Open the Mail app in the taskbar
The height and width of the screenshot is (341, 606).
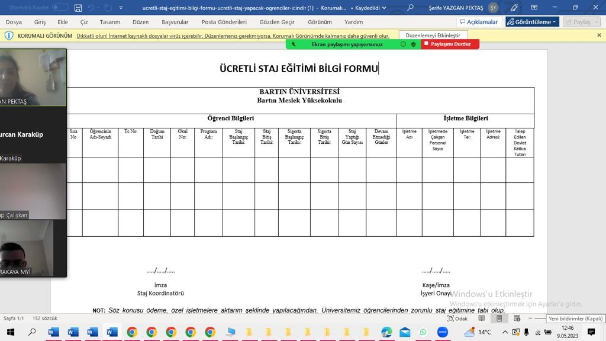[405, 332]
